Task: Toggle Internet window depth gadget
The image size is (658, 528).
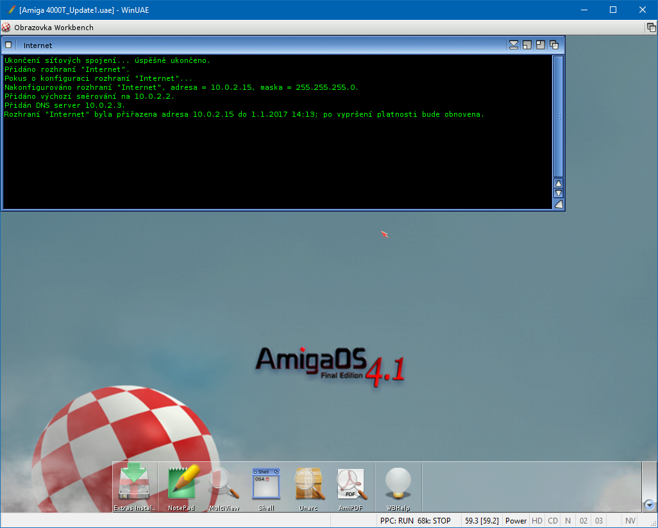Action: (x=554, y=45)
